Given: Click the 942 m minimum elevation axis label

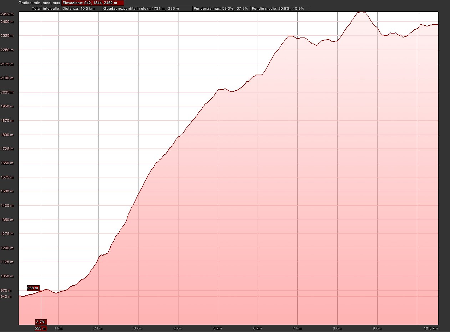Looking at the screenshot, I should pyautogui.click(x=6, y=296).
